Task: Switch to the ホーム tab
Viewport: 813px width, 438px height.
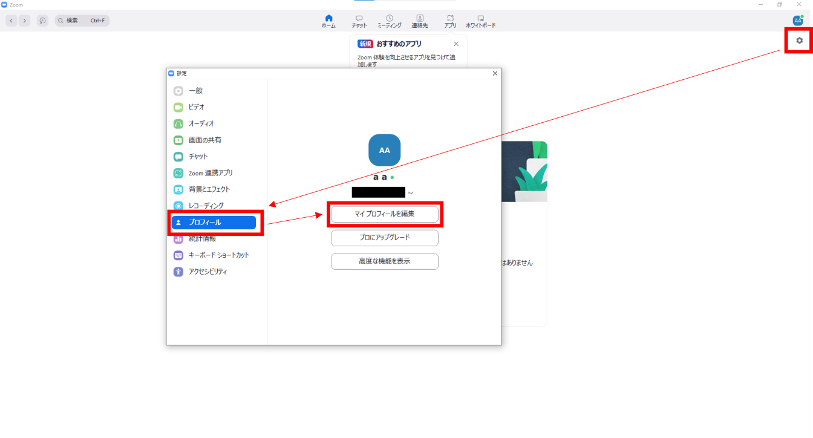Action: [328, 22]
